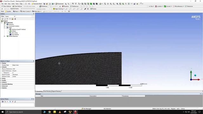Open the outline Filter Name dropdown
Image resolution: width=203 pixels, height=114 pixels.
[x=10, y=16]
